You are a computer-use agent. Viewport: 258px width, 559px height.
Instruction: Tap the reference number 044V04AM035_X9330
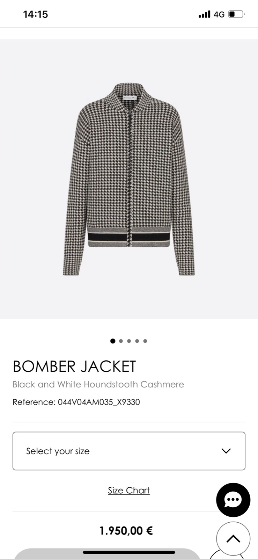(x=99, y=402)
